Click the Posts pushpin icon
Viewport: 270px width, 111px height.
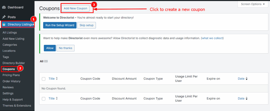(x=4, y=17)
